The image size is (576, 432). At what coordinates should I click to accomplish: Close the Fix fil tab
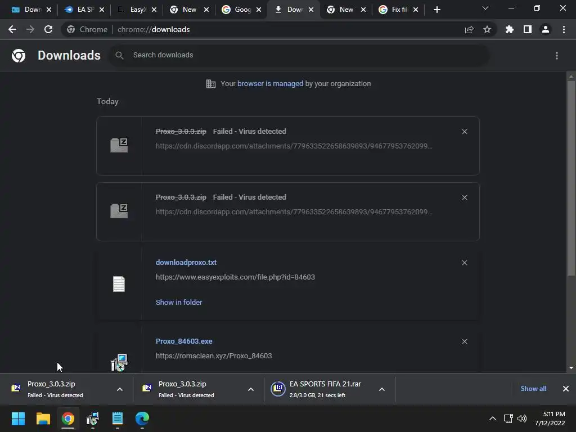point(416,10)
